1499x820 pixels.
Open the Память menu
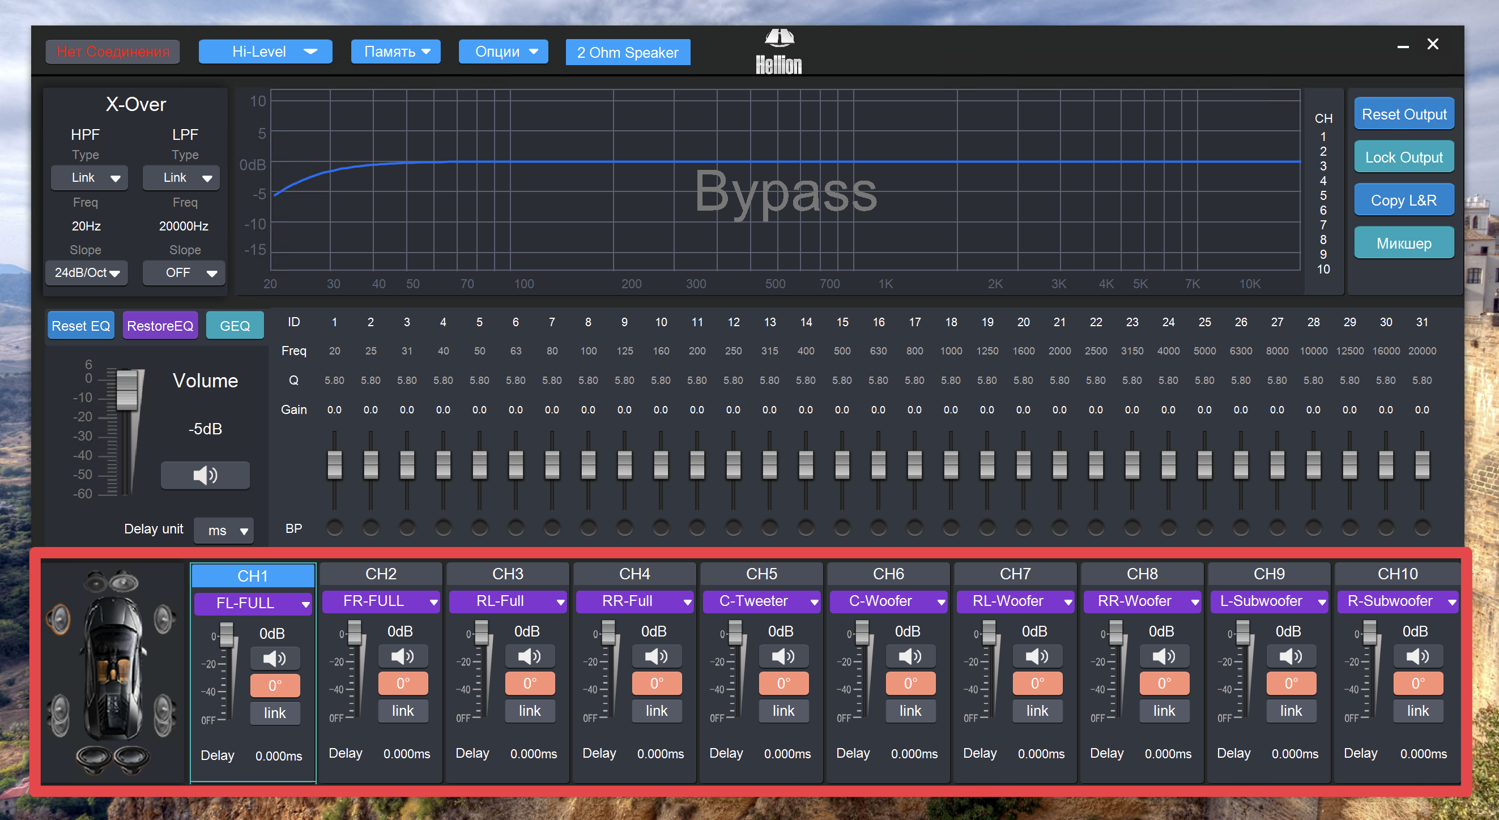pos(395,52)
